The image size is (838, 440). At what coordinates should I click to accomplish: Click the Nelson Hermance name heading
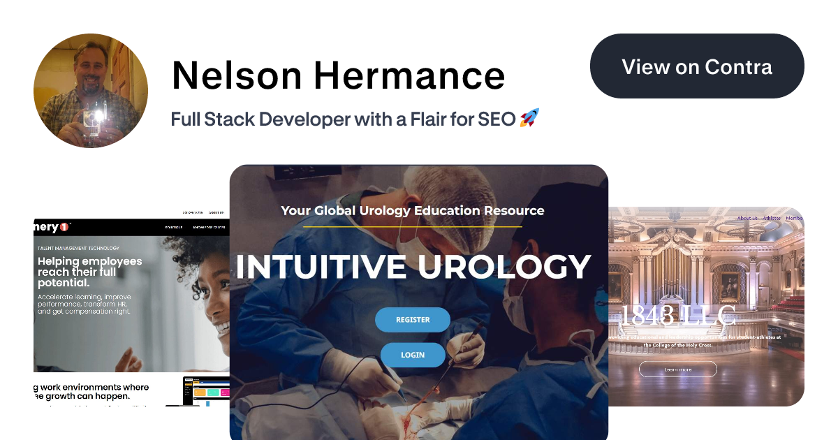pos(338,75)
